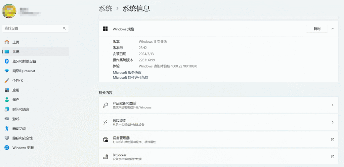
Task: Click the Apps icon in sidebar
Action: [x=7, y=90]
